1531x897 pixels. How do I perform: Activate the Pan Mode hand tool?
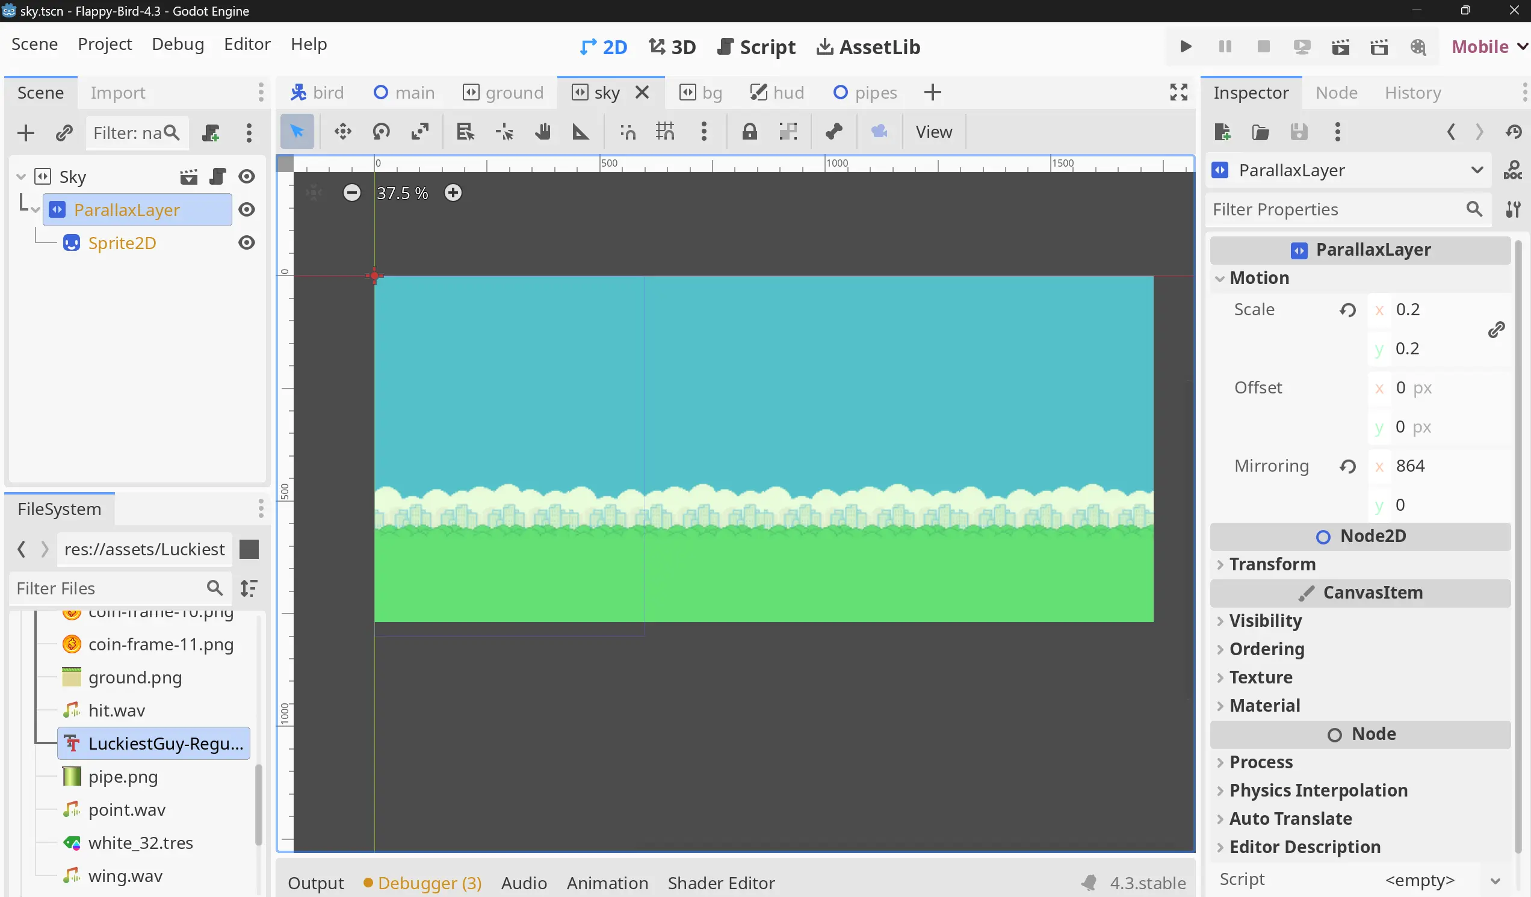pos(543,132)
